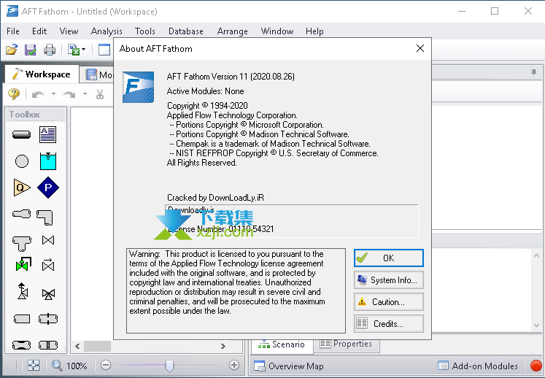Open the dropdown arrow beside Excel export icon
The image size is (545, 378).
83,50
